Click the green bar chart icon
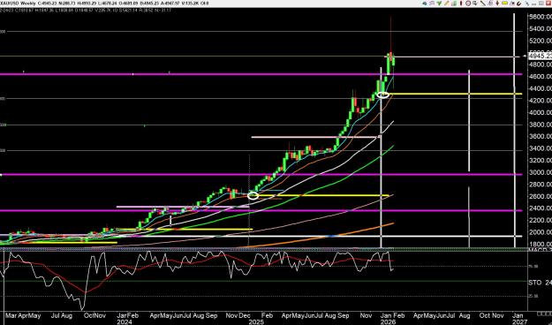The image size is (552, 325). tap(454, 4)
